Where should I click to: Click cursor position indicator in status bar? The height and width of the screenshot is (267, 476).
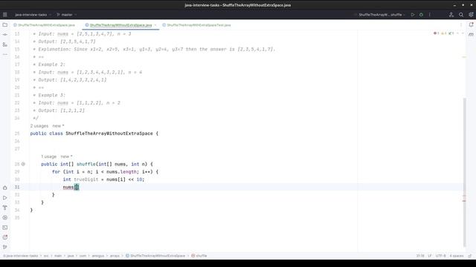tap(420, 256)
